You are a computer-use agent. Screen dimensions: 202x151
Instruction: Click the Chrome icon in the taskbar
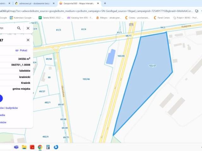(x=40, y=147)
